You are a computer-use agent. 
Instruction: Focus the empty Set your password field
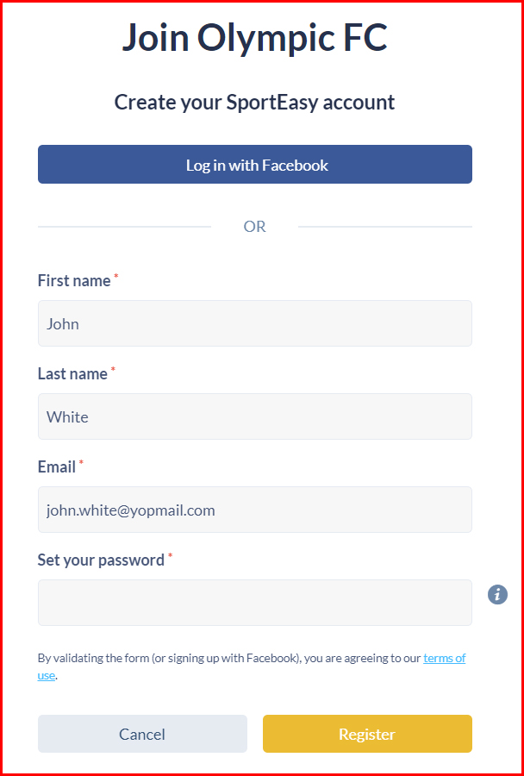coord(255,603)
